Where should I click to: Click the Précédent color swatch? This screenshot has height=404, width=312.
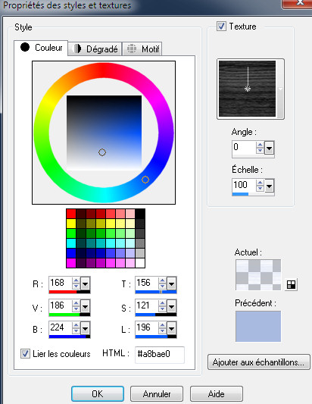tap(258, 326)
